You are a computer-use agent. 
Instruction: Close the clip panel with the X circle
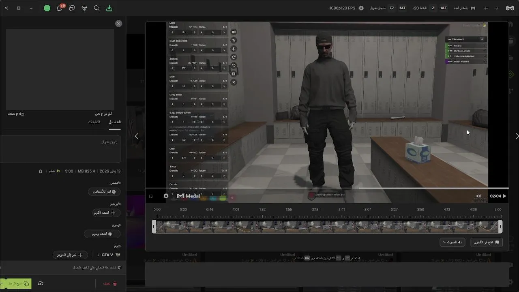[118, 24]
